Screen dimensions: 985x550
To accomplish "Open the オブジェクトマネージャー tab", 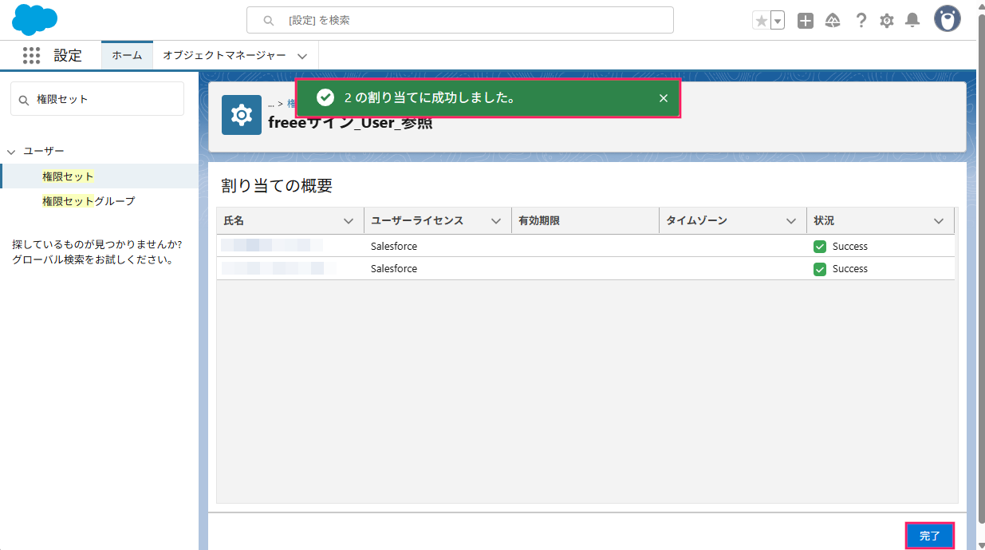I will point(224,55).
